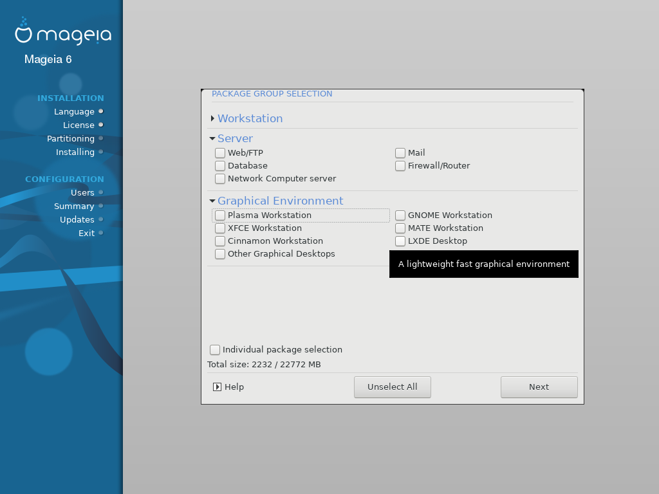
Task: Click the CONFIGURATION section heading
Action: click(x=65, y=179)
